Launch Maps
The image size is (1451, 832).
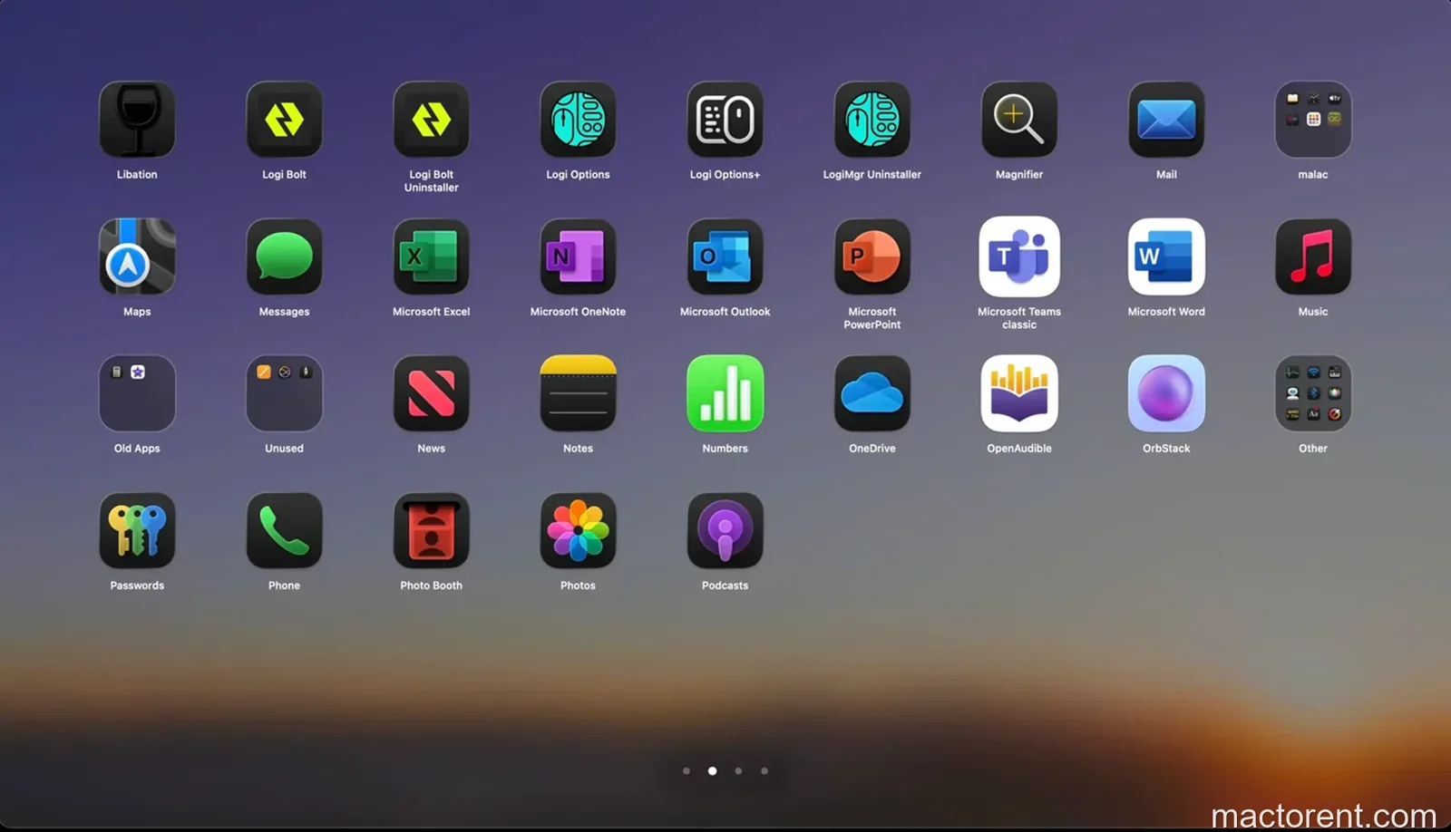(137, 256)
